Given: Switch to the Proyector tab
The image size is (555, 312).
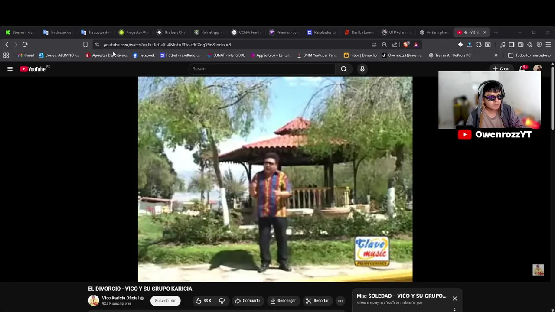Looking at the screenshot, I should pyautogui.click(x=134, y=32).
